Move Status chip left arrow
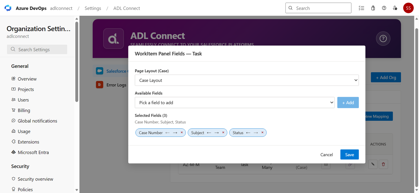The width and height of the screenshot is (419, 193). point(248,133)
